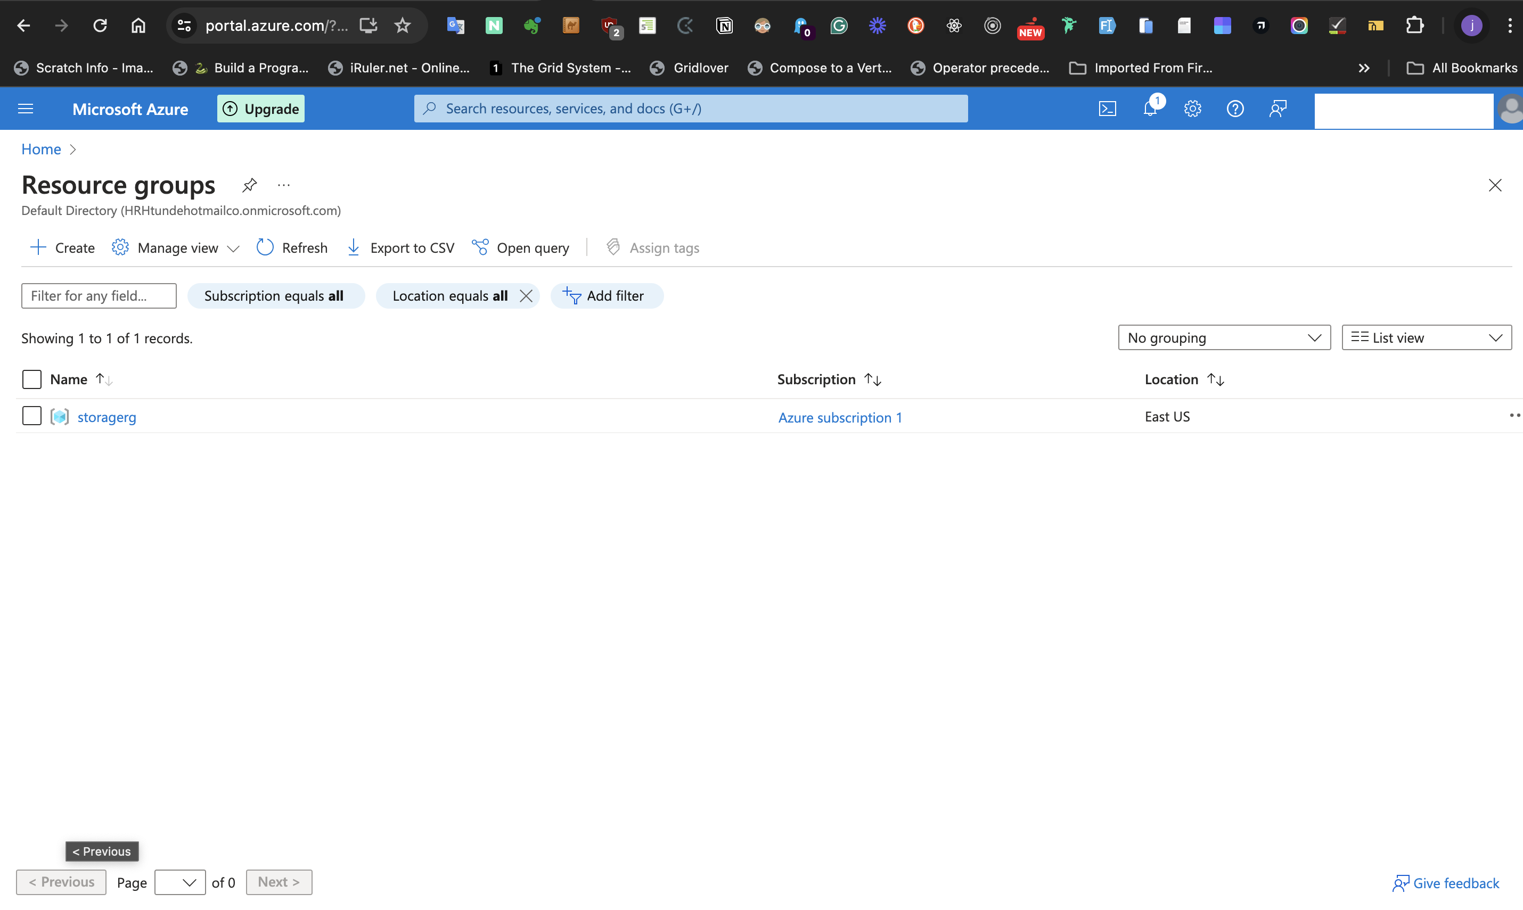Pin Resource groups to dashboard
Image resolution: width=1523 pixels, height=910 pixels.
pos(249,185)
